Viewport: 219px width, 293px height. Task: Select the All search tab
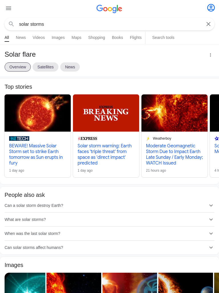[x=7, y=37]
